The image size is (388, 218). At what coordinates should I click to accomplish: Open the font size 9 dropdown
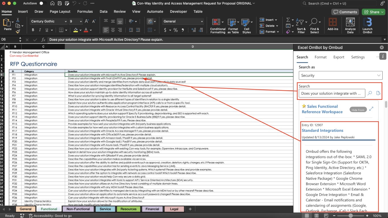click(x=81, y=21)
